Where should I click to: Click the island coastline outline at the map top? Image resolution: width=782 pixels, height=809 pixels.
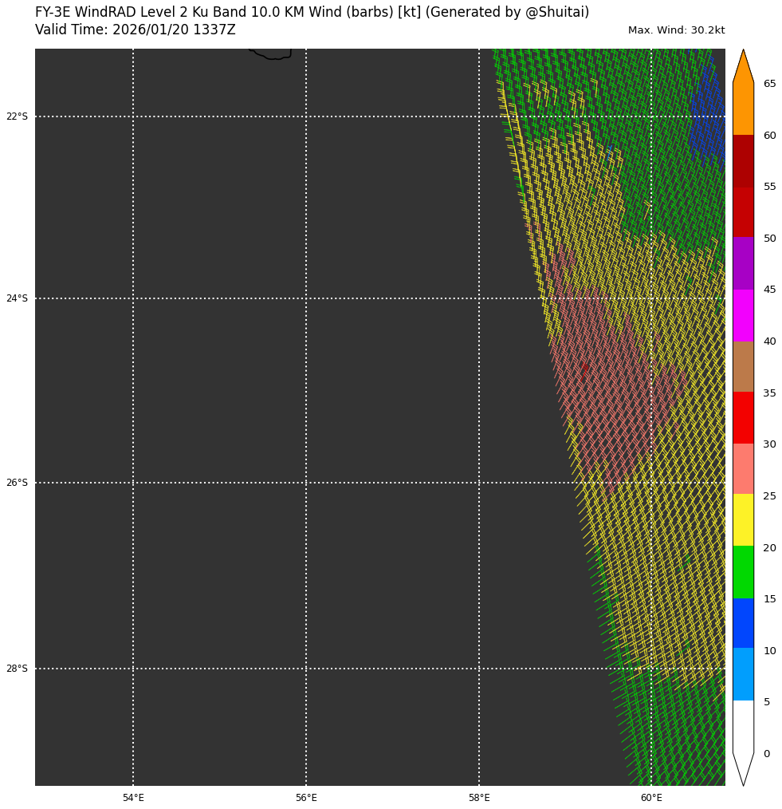point(272,56)
